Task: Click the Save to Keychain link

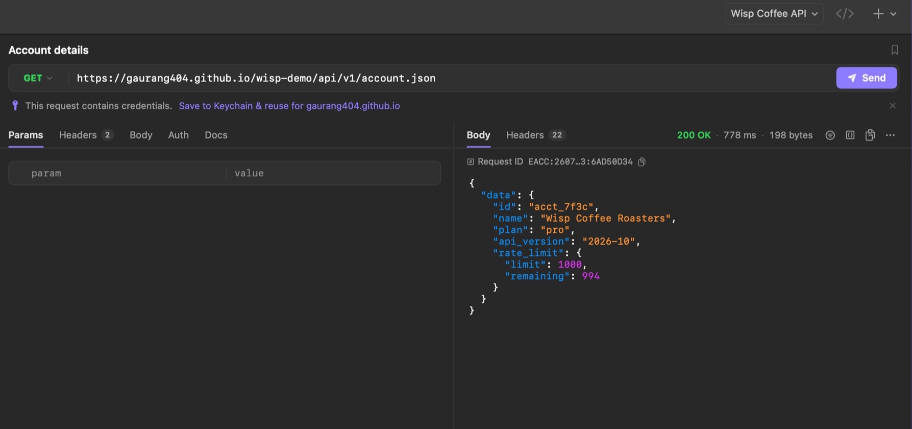Action: pyautogui.click(x=289, y=106)
